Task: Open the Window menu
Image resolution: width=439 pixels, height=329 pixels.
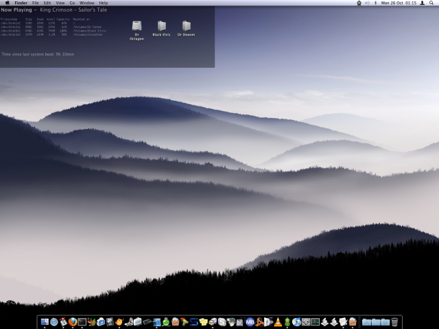Action: [x=87, y=3]
